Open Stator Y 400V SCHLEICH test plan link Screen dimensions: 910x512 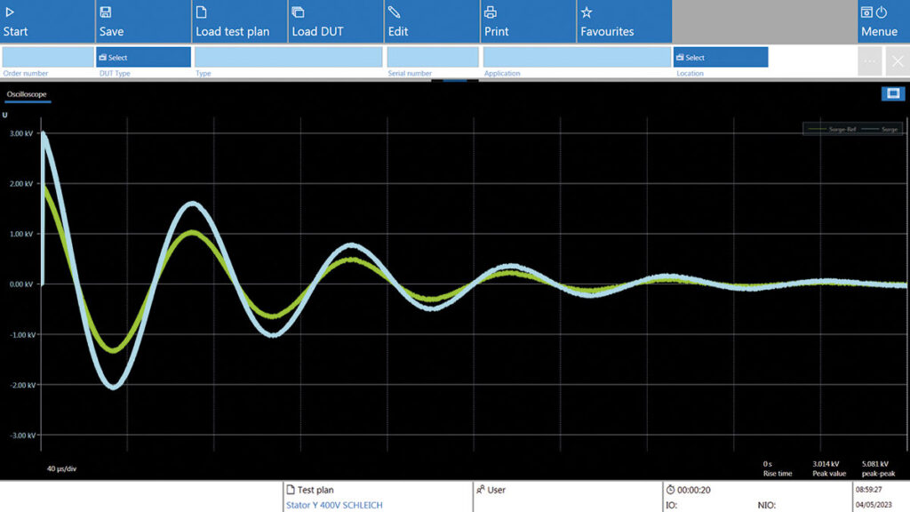[x=334, y=505]
